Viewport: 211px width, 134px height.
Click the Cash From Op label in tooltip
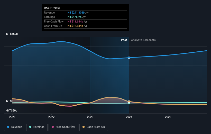53,26
